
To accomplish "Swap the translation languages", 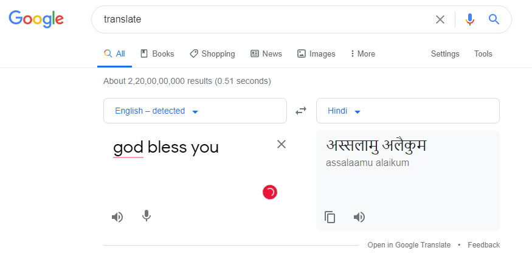I will click(301, 111).
